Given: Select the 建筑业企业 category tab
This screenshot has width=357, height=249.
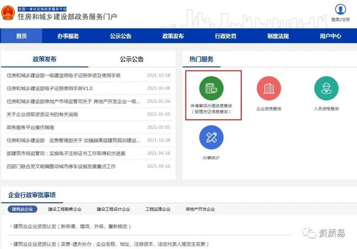Looking at the screenshot, I should [x=22, y=209].
